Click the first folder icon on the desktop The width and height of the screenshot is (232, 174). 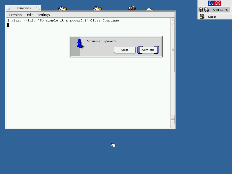(62, 8)
